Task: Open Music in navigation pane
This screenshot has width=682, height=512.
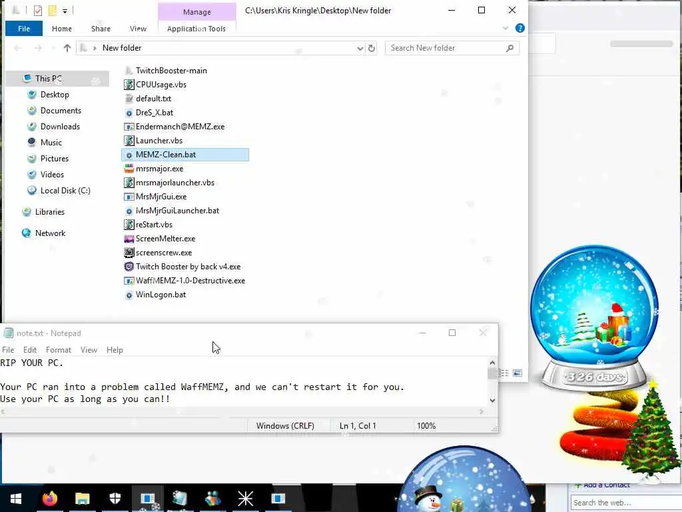Action: [51, 143]
